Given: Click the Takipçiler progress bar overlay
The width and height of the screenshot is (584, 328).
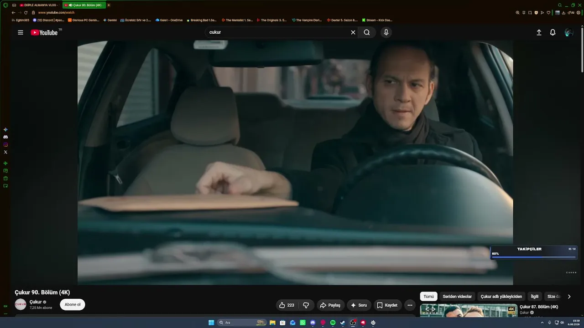Looking at the screenshot, I should (534, 253).
